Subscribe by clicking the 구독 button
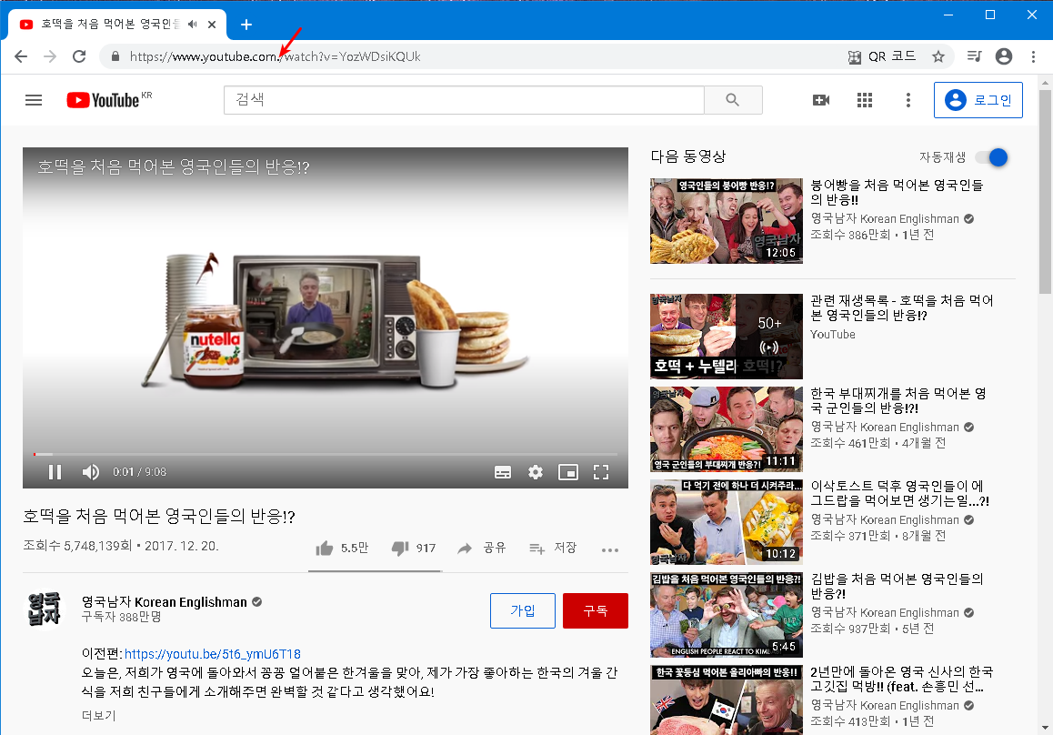 (x=595, y=610)
